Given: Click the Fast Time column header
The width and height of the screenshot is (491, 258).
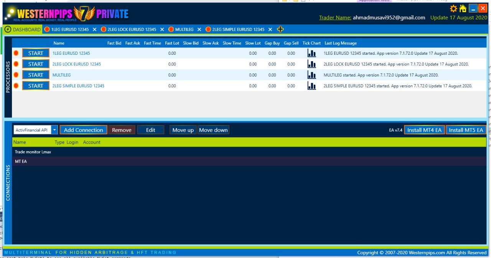Looking at the screenshot, I should [153, 43].
